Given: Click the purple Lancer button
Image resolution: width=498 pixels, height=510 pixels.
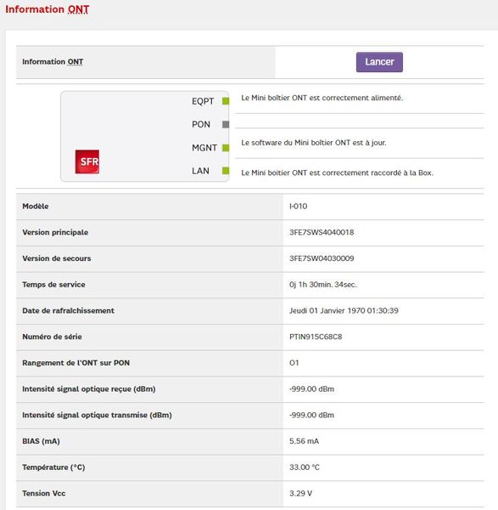Looking at the screenshot, I should 379,62.
